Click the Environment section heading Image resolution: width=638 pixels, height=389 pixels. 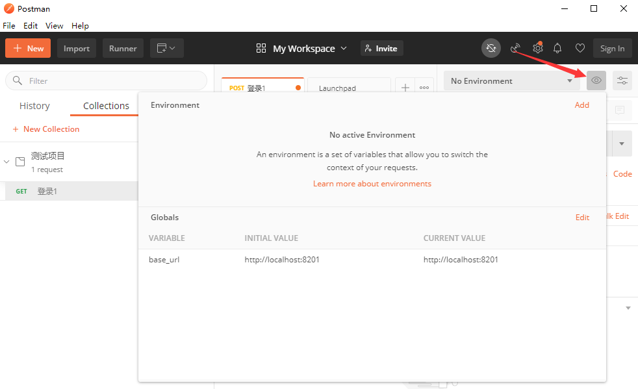(x=175, y=105)
